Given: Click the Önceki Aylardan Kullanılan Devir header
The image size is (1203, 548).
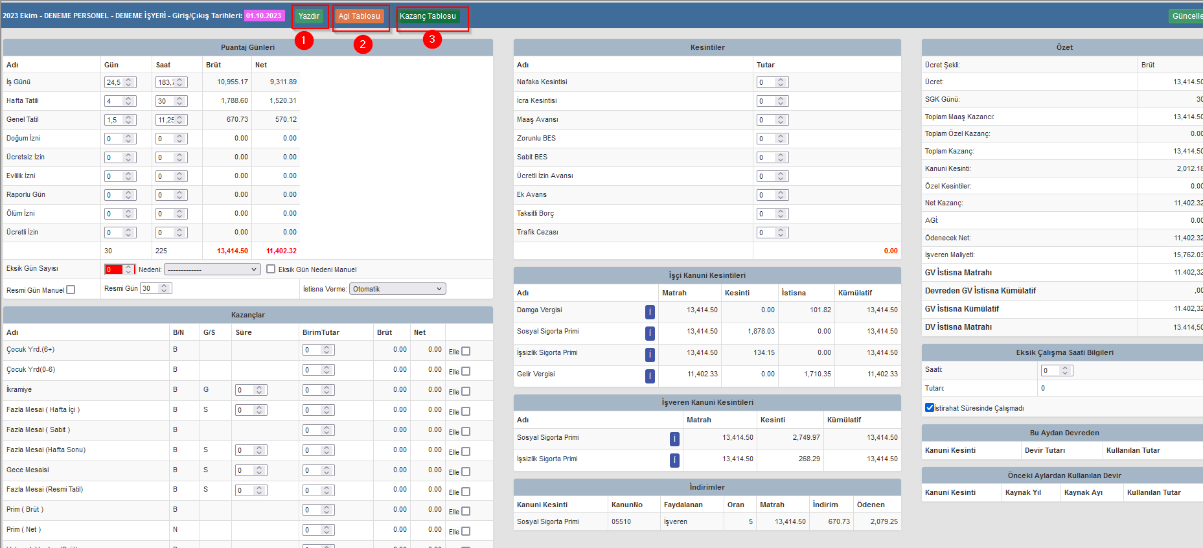Looking at the screenshot, I should 1064,475.
